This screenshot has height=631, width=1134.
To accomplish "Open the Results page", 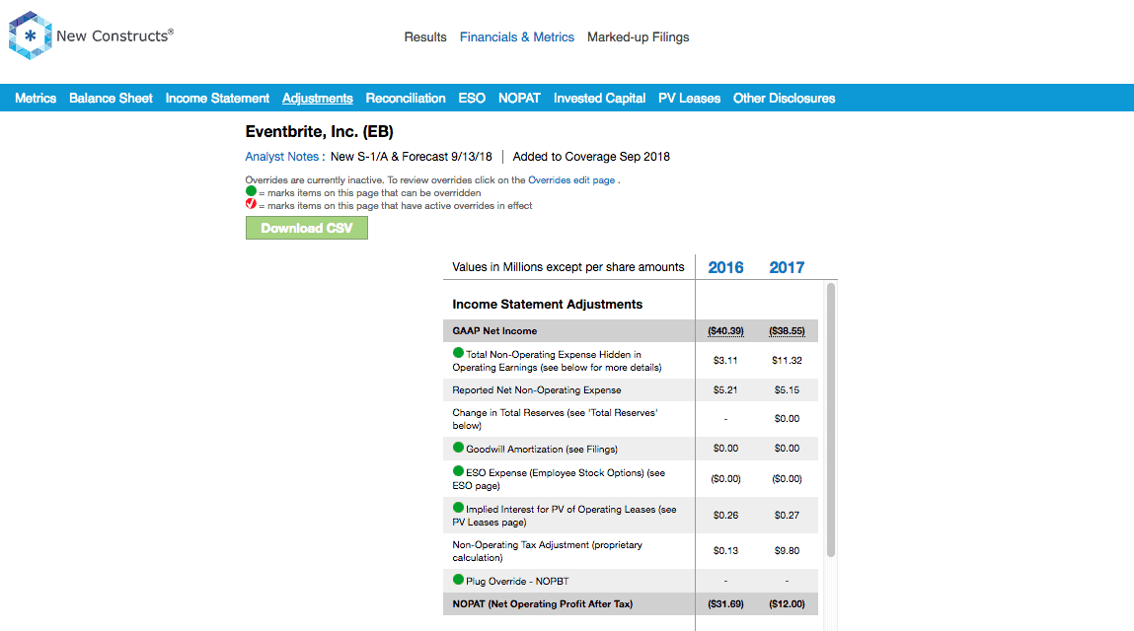I will (425, 36).
